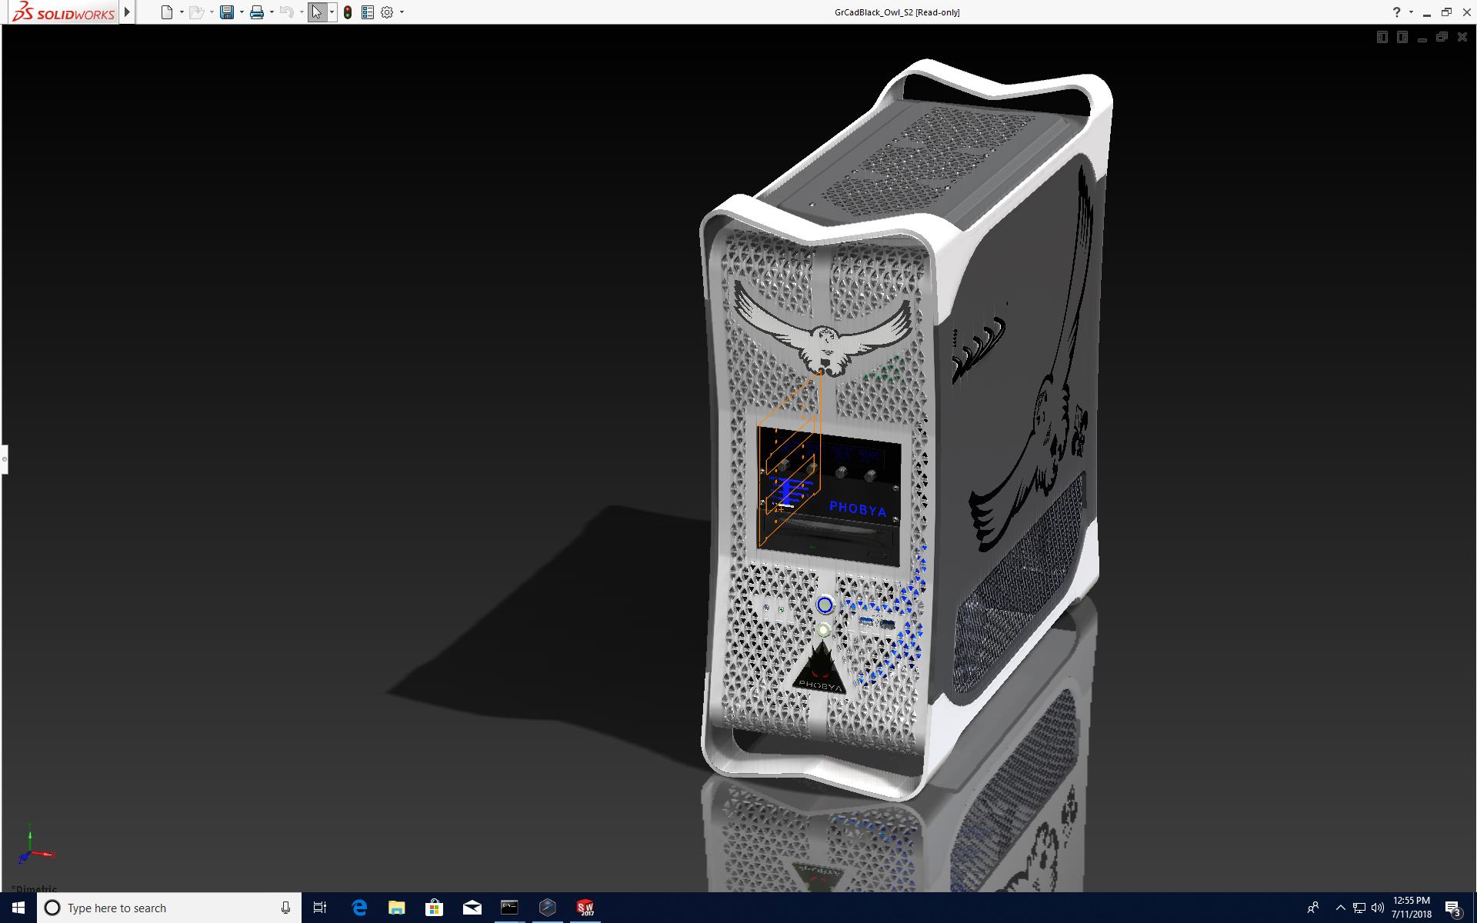Viewport: 1477px width, 923px height.
Task: Open the volume control in system tray
Action: pos(1377,908)
